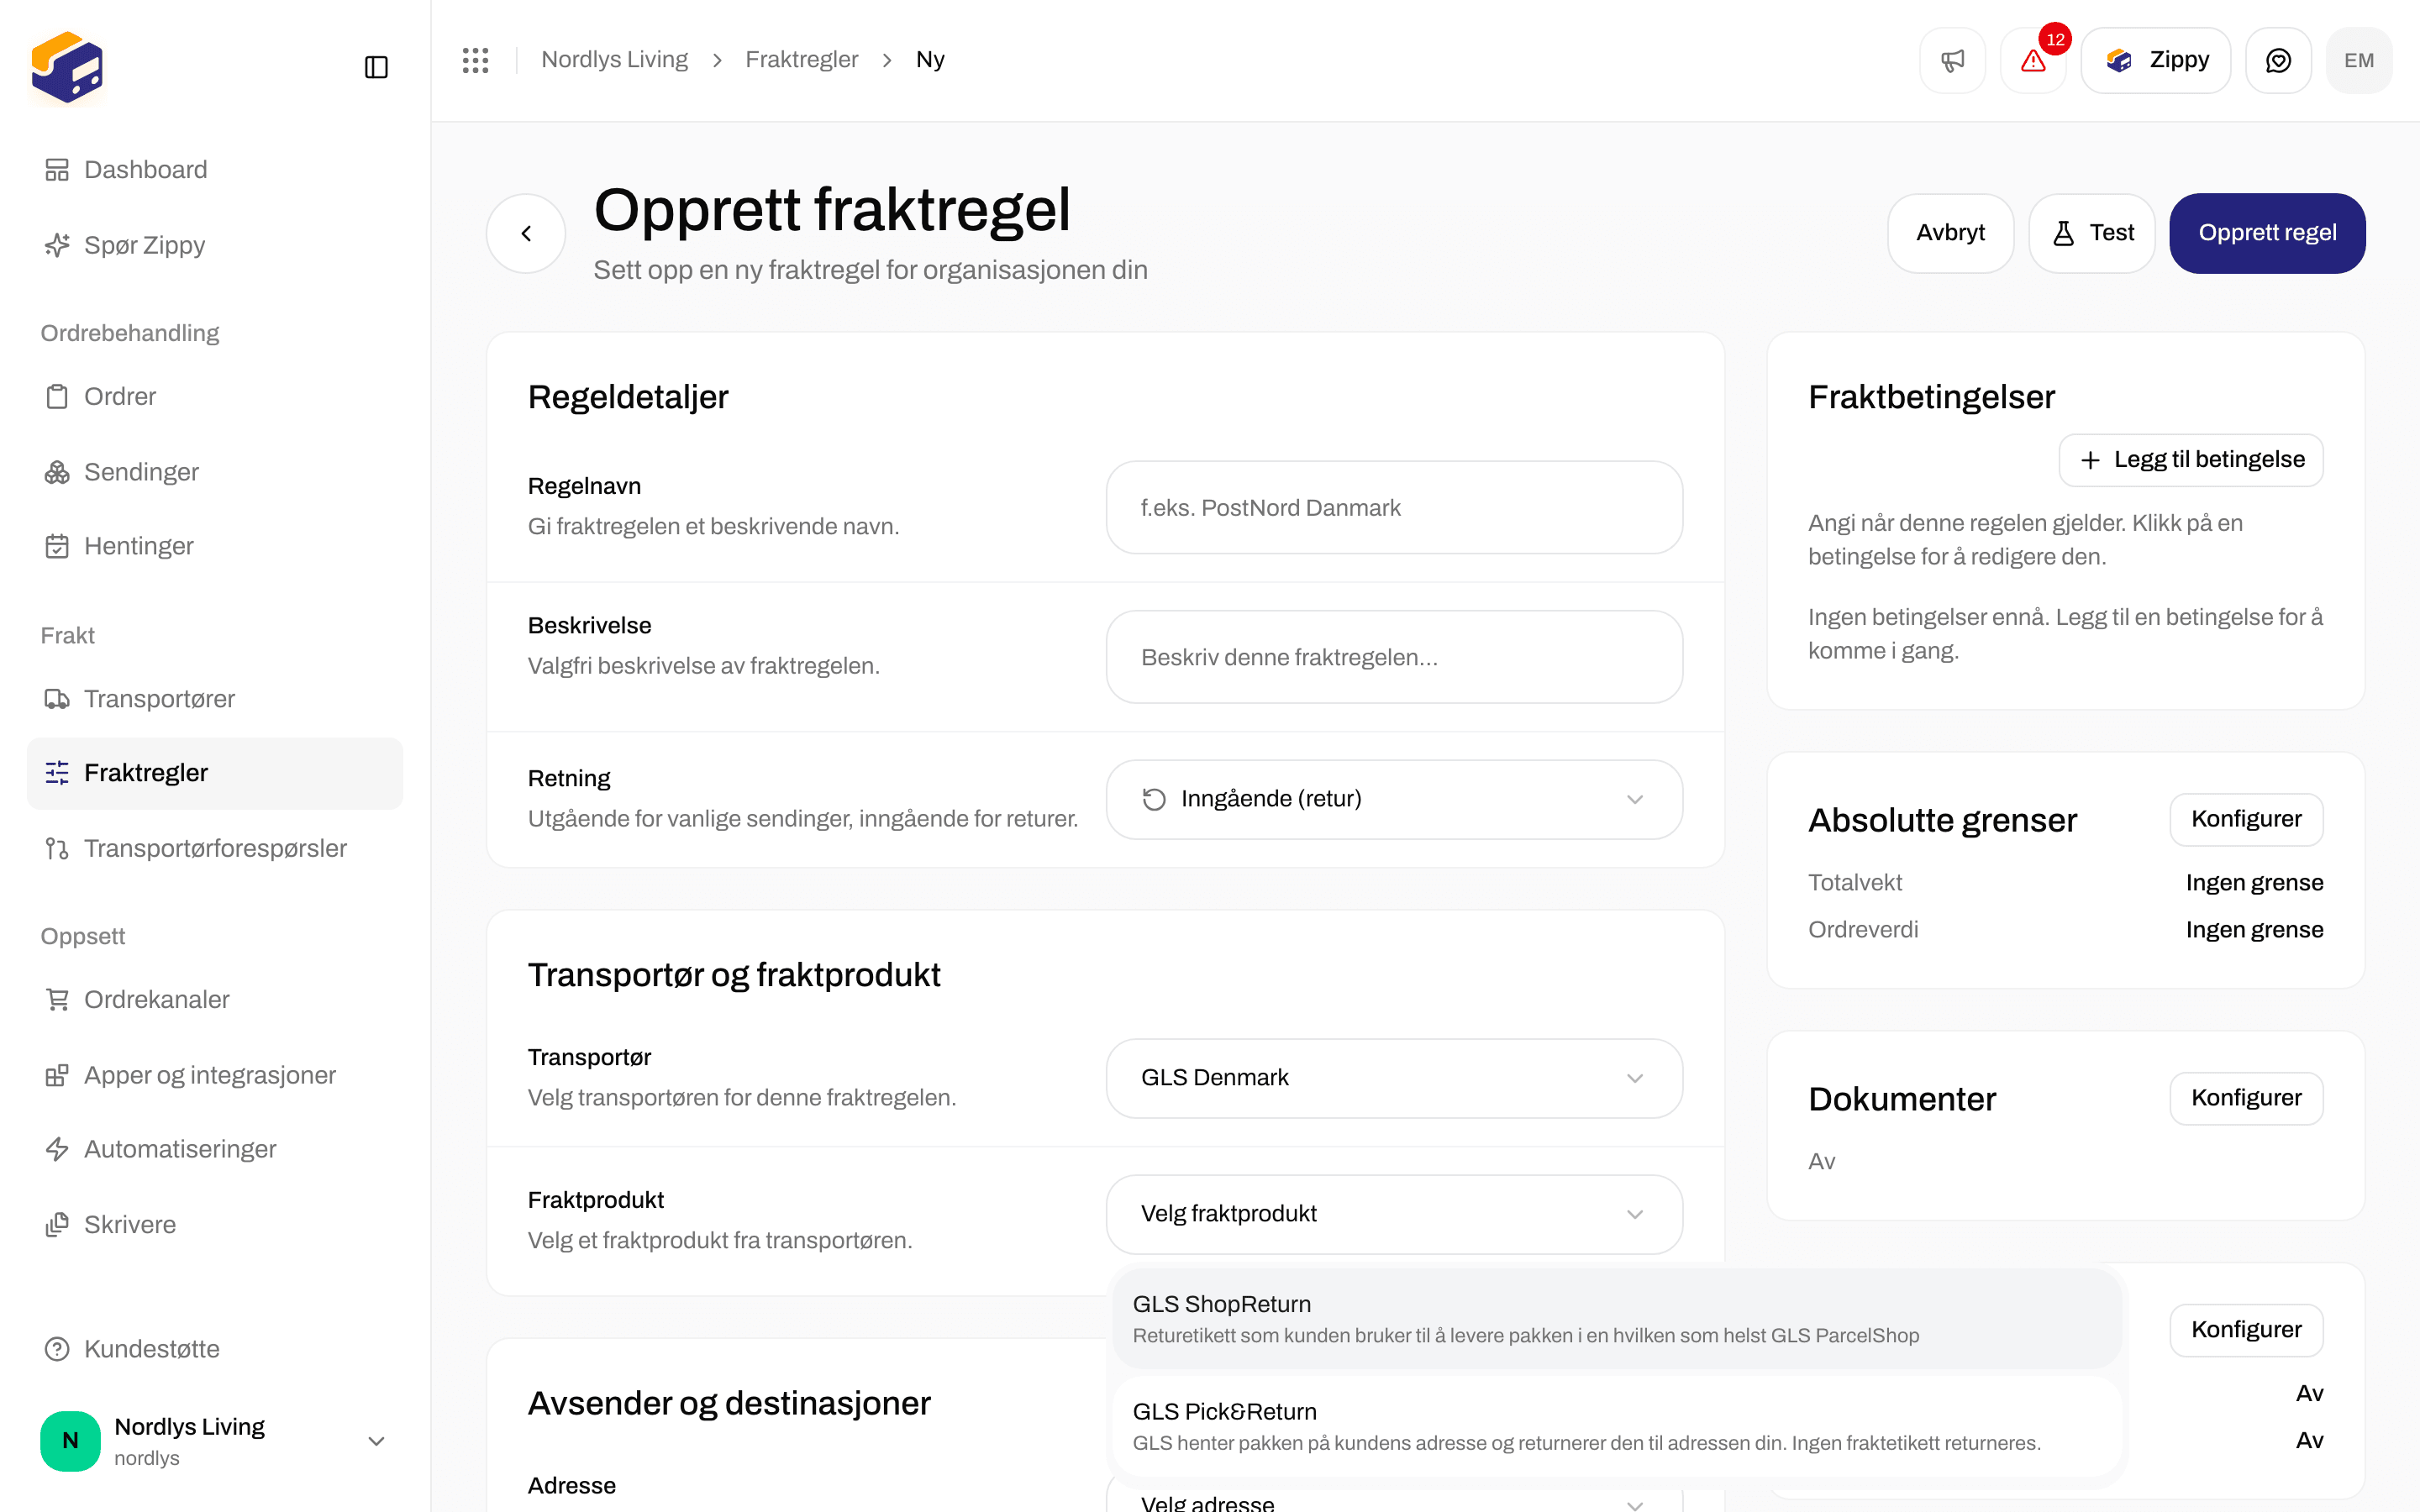2420x1512 pixels.
Task: Select GLS Pick&Return option
Action: 1616,1426
